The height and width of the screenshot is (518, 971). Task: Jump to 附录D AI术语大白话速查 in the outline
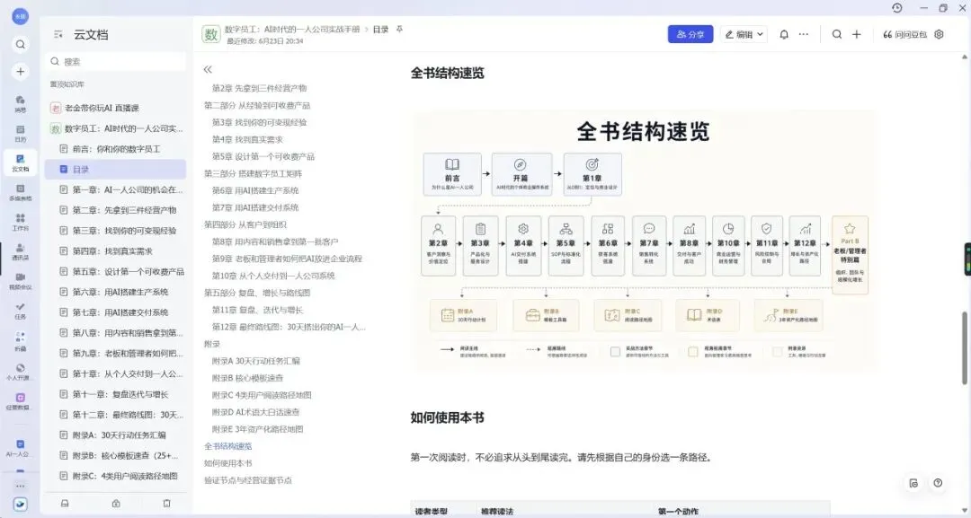coord(255,412)
